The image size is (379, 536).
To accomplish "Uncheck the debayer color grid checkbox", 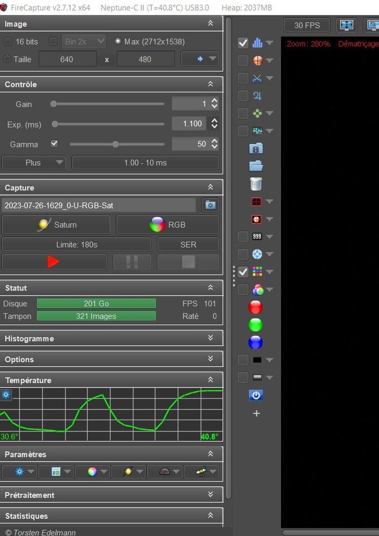I will [x=243, y=272].
